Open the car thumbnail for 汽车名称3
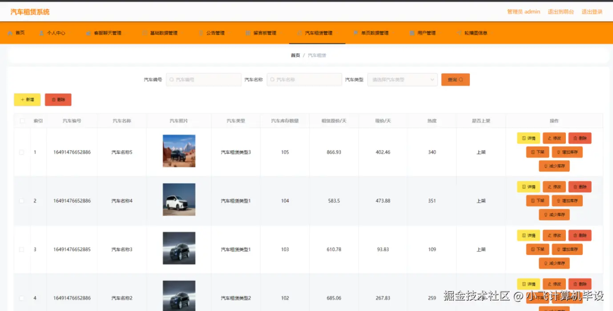The height and width of the screenshot is (311, 613). [x=179, y=248]
